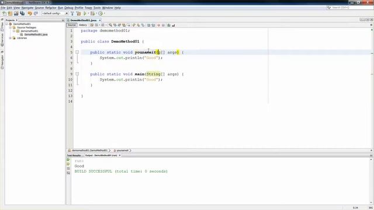Screen dimensions: 374x210
Task: Click the Comment lines icon
Action: click(x=169, y=25)
